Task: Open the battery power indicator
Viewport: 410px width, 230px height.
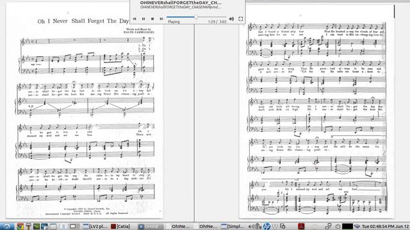Action: click(x=259, y=226)
